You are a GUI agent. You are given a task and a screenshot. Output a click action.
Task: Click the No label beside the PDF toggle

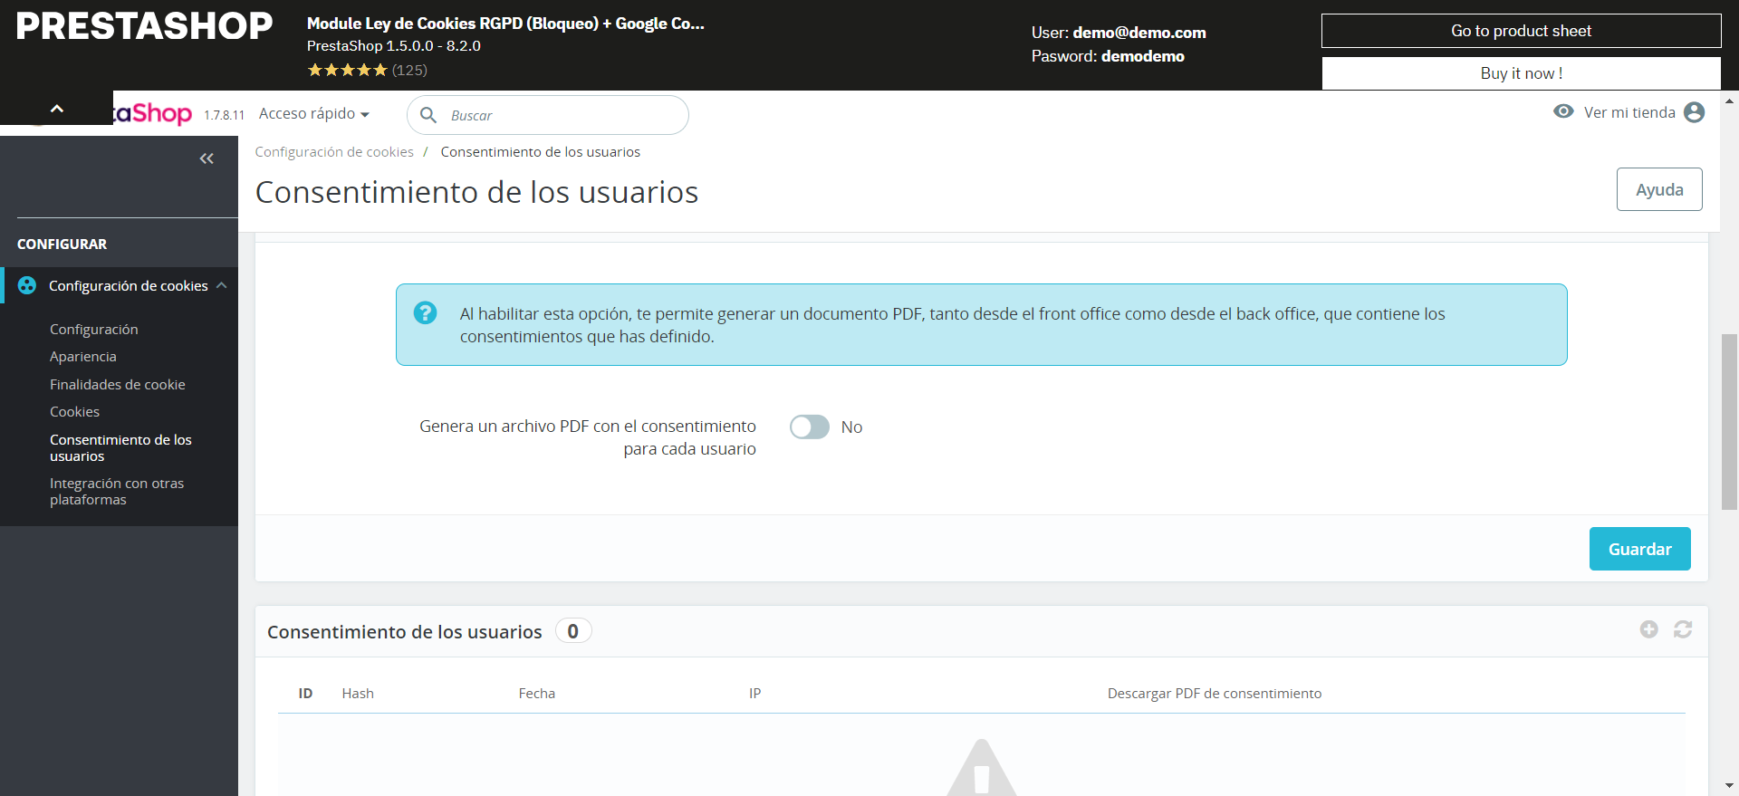pyautogui.click(x=851, y=427)
